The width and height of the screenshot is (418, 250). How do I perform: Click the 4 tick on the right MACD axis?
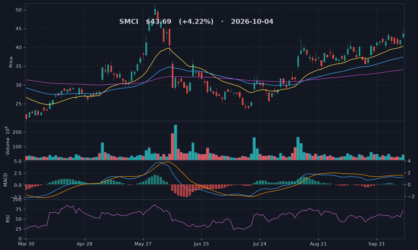(x=409, y=161)
